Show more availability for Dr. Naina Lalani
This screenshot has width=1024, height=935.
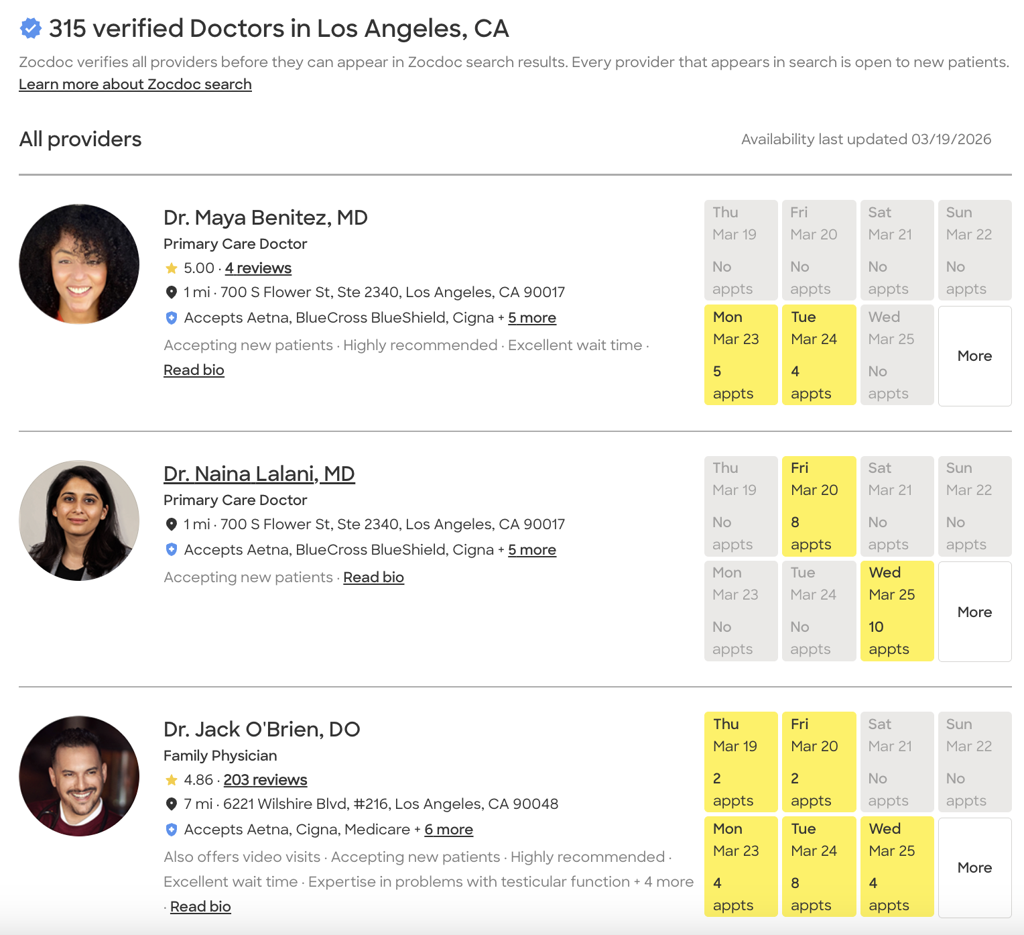(x=974, y=612)
